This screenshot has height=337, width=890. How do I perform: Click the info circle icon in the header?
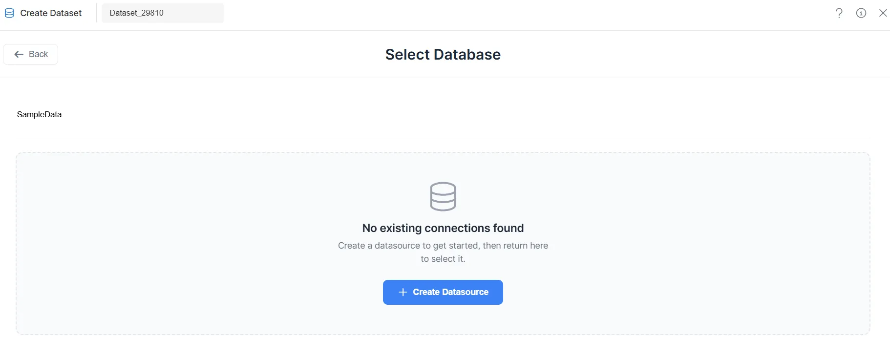coord(861,13)
